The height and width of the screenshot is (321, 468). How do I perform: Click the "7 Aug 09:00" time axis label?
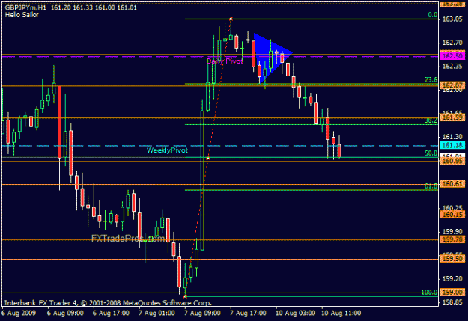pos(202,313)
